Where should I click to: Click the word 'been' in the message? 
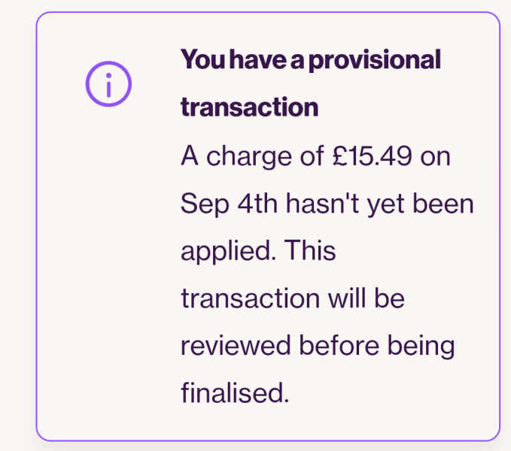click(443, 203)
